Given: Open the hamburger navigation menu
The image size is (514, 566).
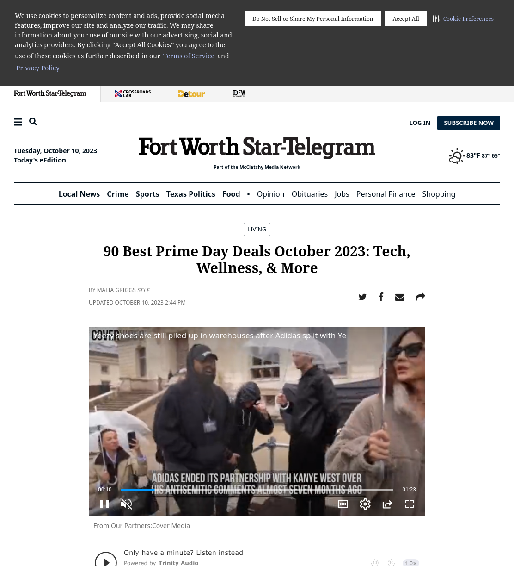Looking at the screenshot, I should tap(18, 122).
